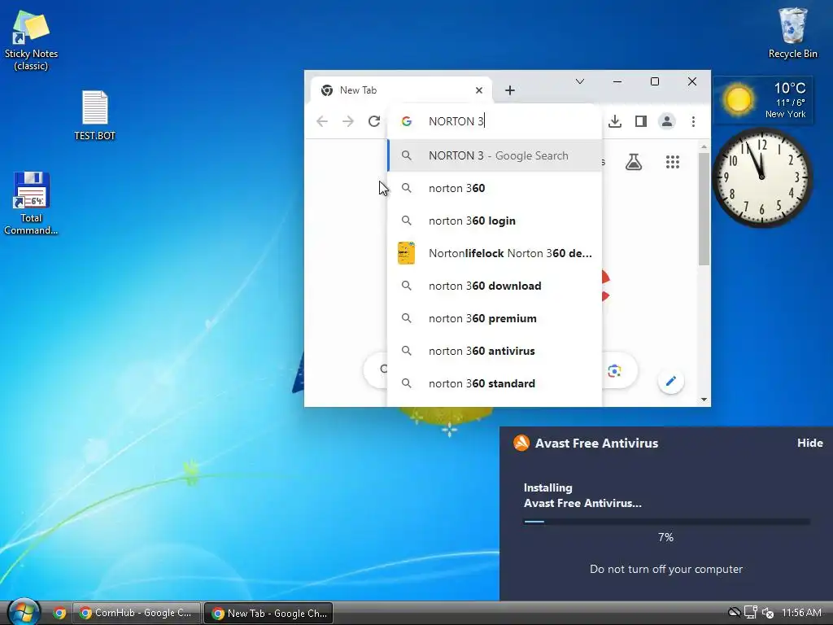Click Chrome's back arrow button
The width and height of the screenshot is (833, 625).
322,121
